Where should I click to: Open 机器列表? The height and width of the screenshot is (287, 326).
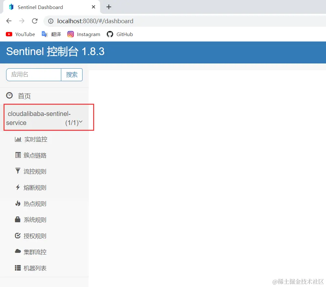click(35, 268)
